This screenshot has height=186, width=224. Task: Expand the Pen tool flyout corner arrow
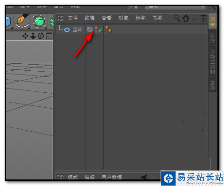pos(29,28)
